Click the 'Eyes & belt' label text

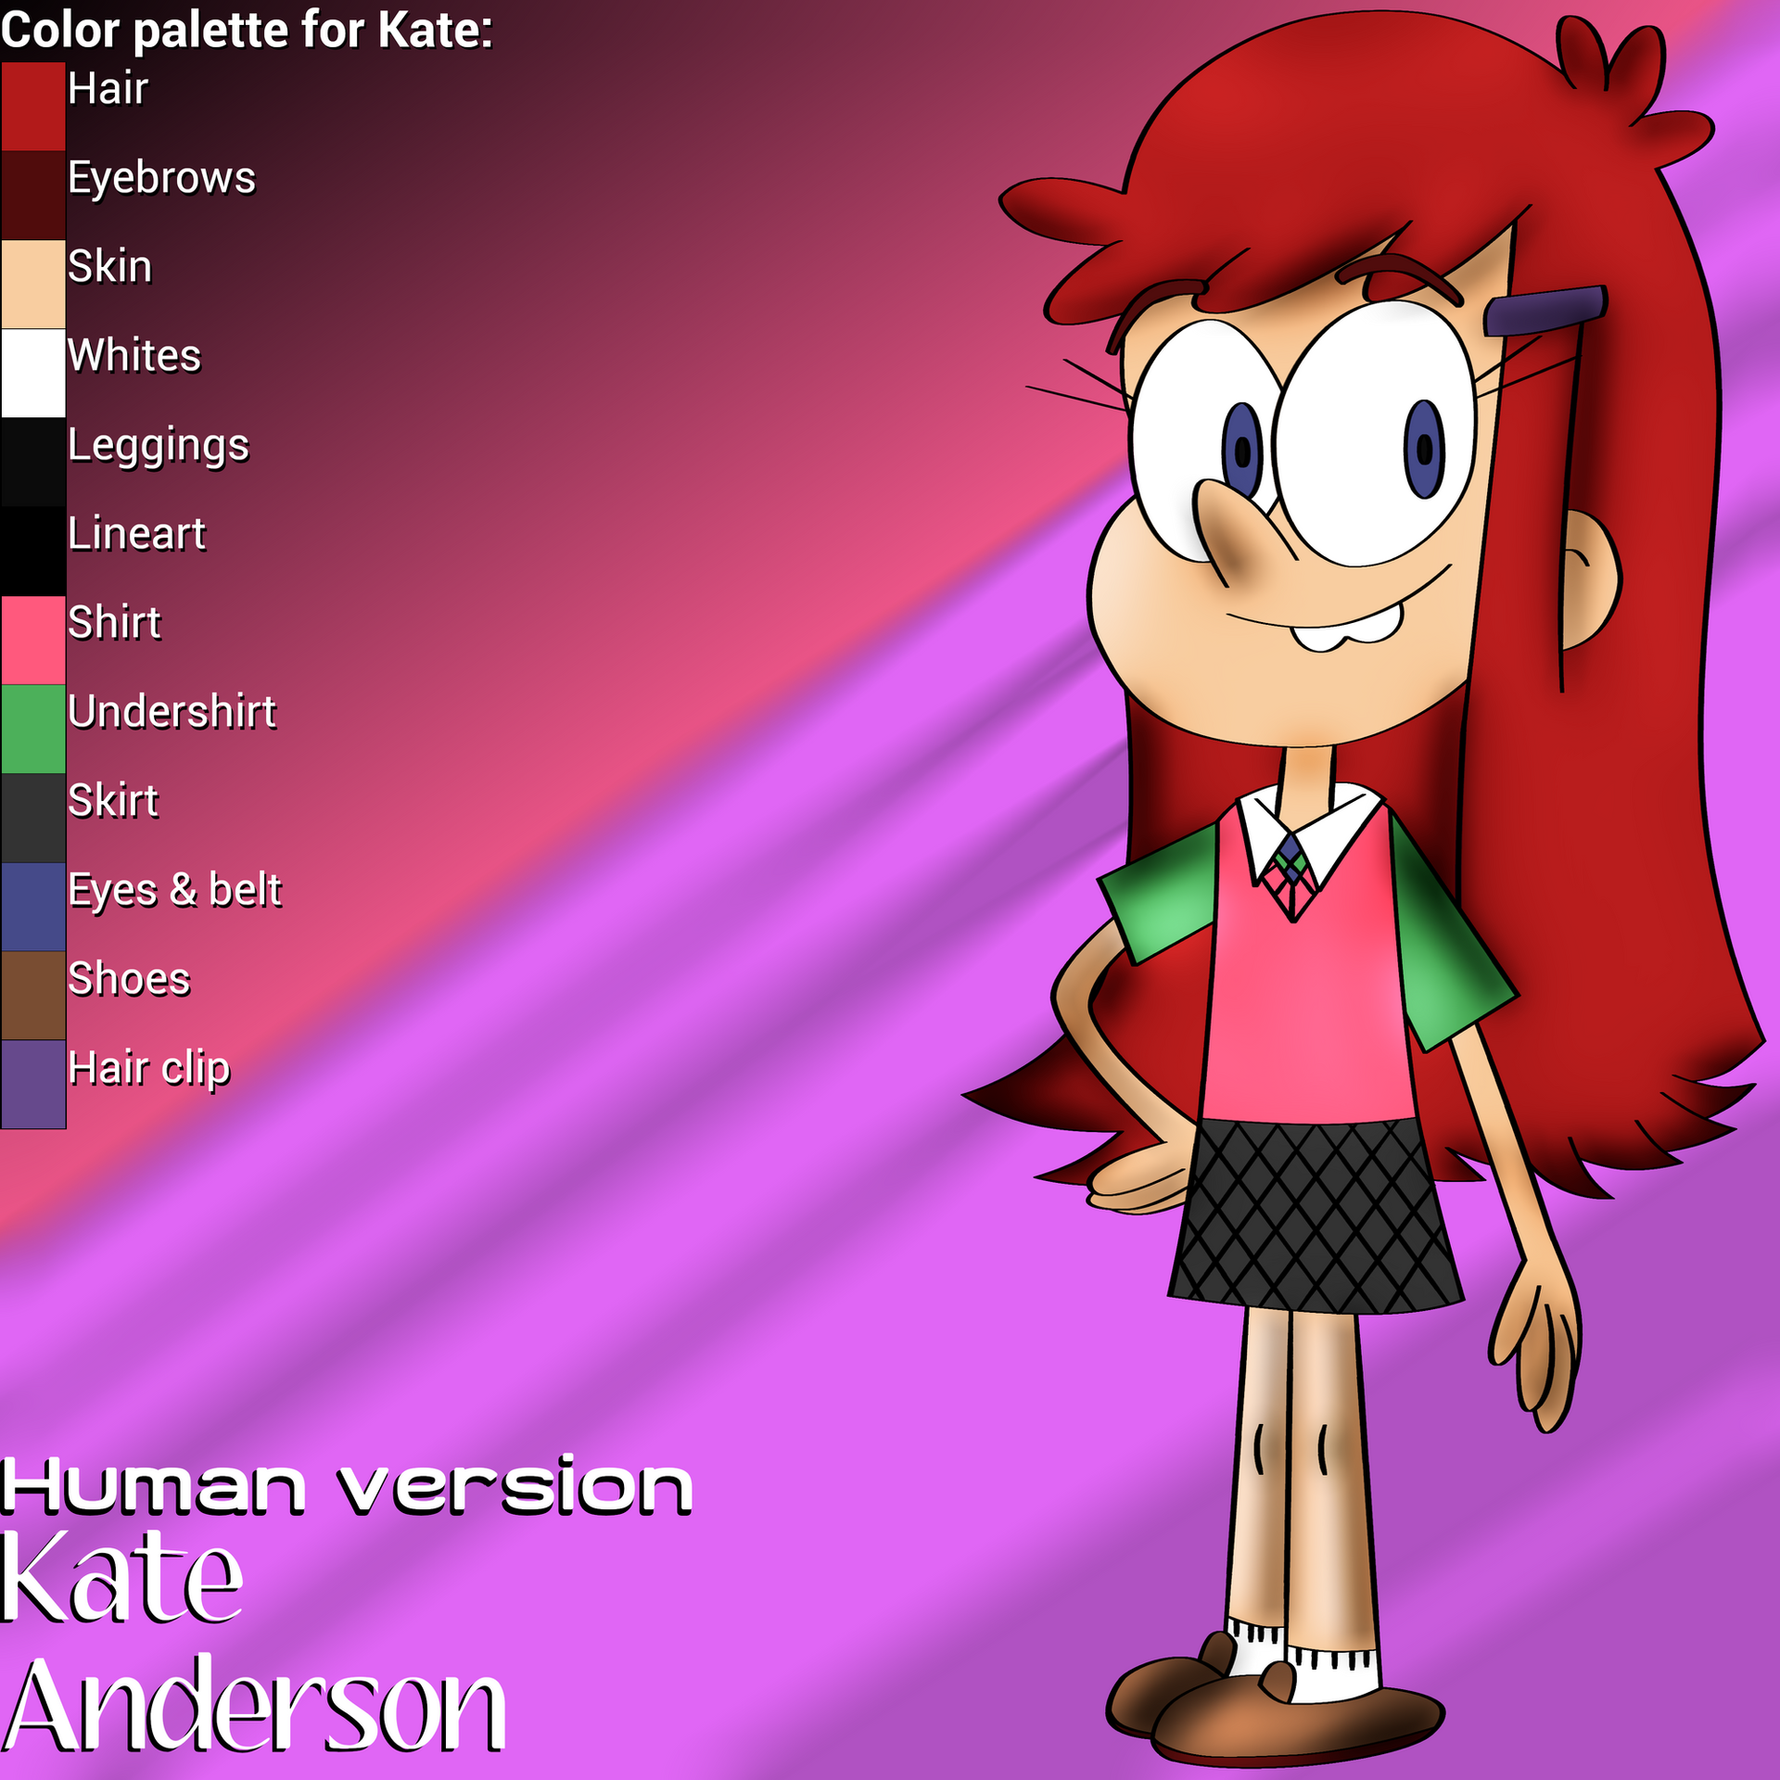coord(175,890)
